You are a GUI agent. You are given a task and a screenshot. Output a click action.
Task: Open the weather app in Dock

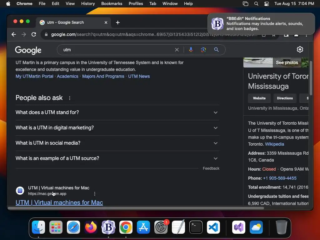pyautogui.click(x=256, y=227)
